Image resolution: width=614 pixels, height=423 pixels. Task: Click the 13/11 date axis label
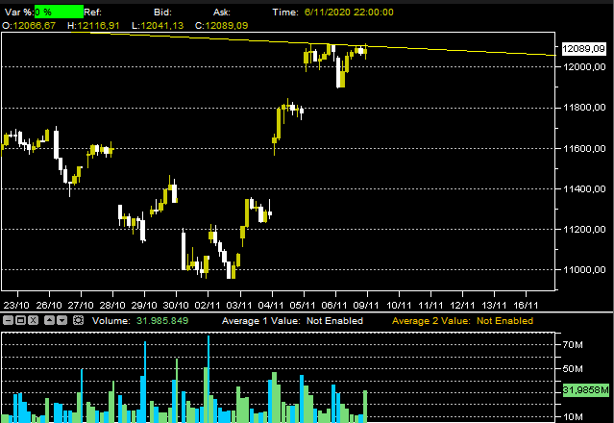tap(494, 305)
